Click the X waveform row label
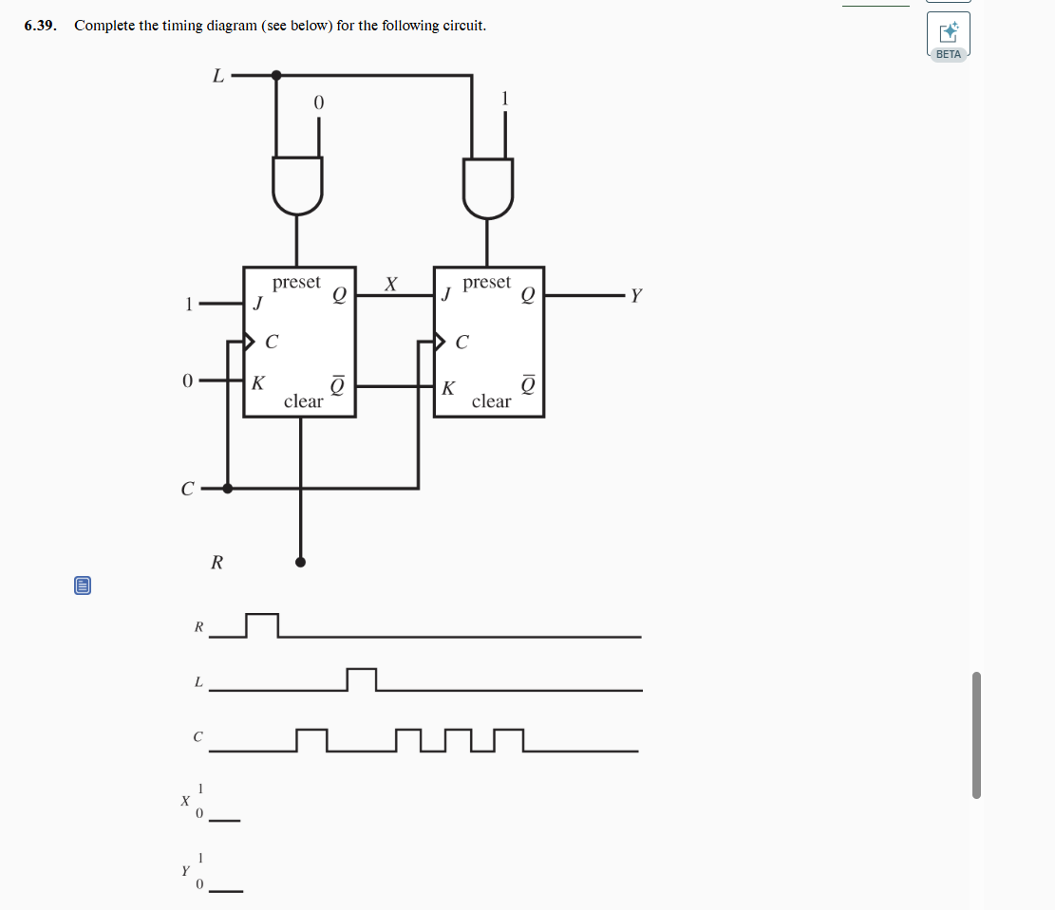Screen dimensions: 1055x910 pos(185,800)
